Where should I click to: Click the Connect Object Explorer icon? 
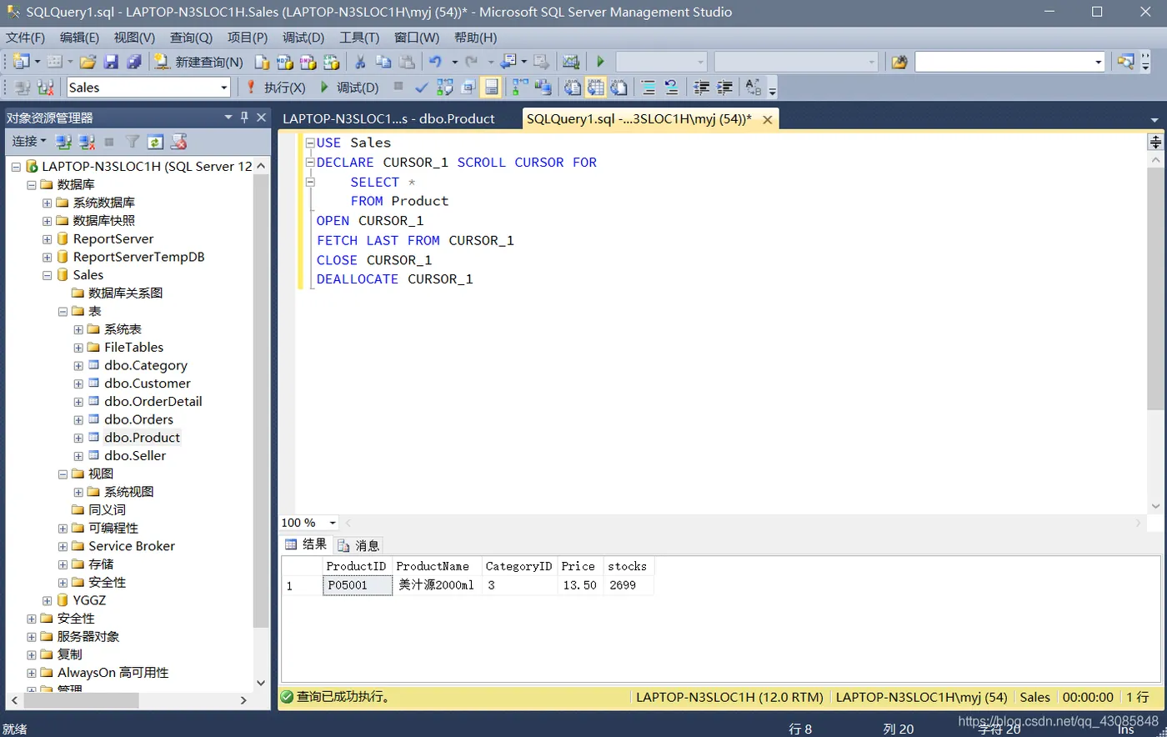coord(63,142)
